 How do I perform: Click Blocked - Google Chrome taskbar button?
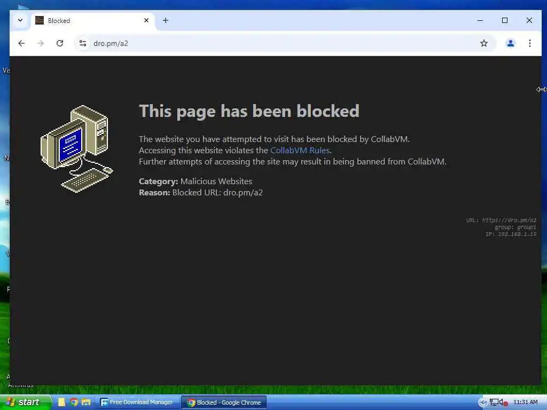224,403
